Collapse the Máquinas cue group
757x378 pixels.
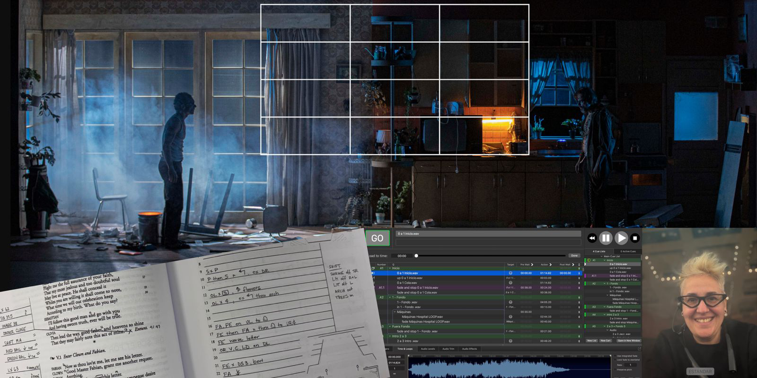coord(395,312)
